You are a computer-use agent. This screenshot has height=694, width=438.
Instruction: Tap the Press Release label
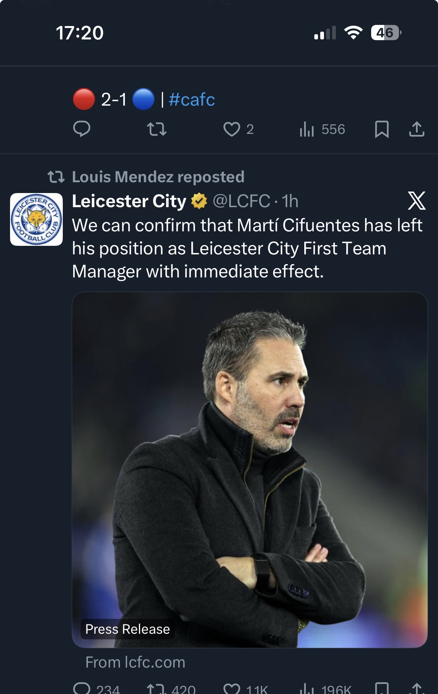coord(127,629)
